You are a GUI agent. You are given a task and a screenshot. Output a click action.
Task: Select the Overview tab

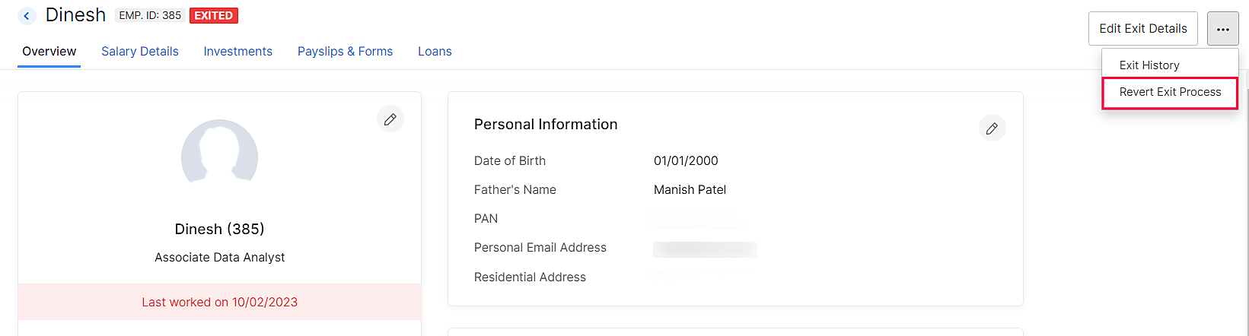coord(49,51)
